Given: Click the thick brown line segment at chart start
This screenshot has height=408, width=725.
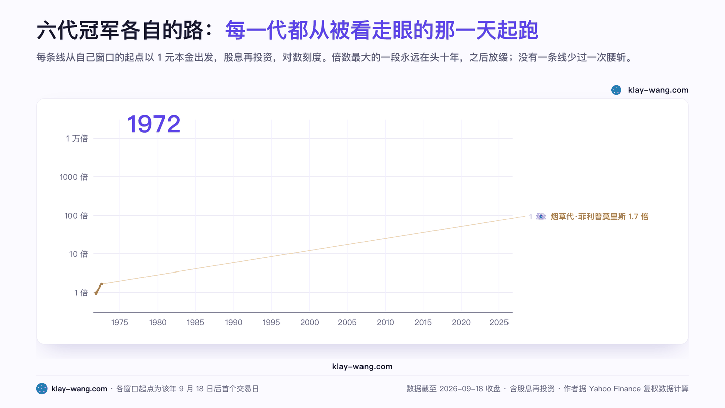Looking at the screenshot, I should tap(98, 289).
